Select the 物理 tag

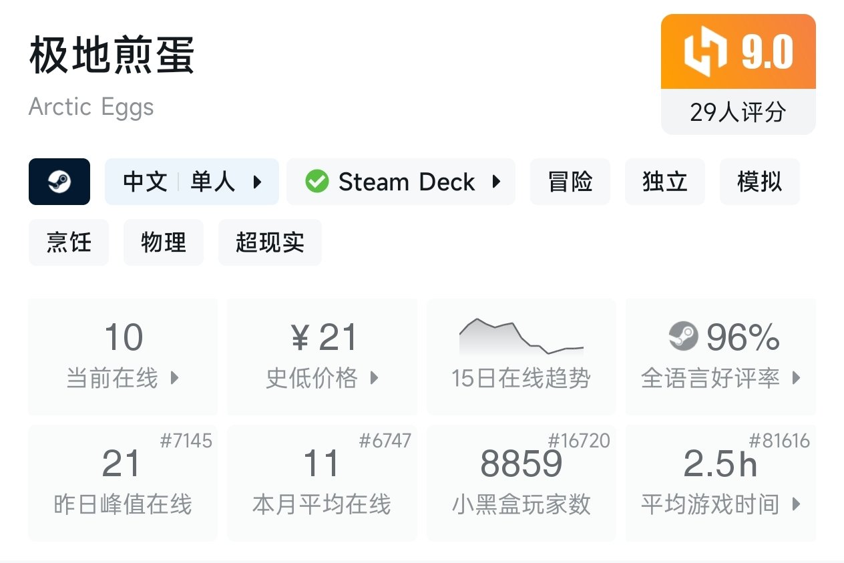click(163, 242)
